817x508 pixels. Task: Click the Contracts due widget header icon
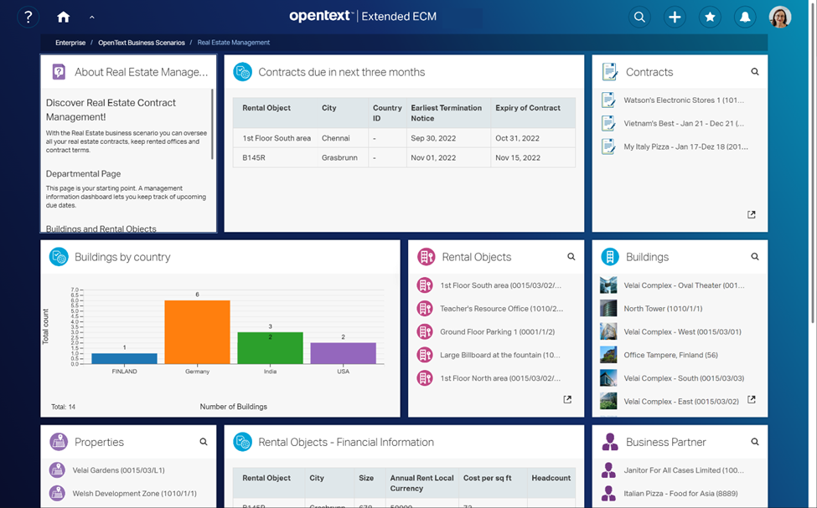pyautogui.click(x=242, y=72)
